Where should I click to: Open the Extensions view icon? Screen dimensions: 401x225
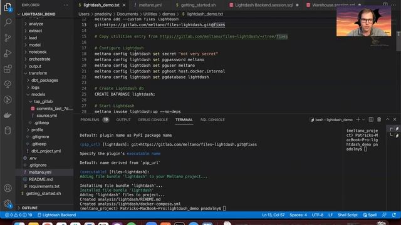[x=8, y=69]
